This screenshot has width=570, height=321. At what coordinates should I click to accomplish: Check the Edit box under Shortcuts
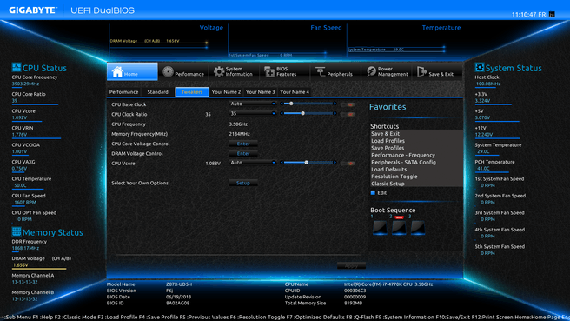pos(373,193)
